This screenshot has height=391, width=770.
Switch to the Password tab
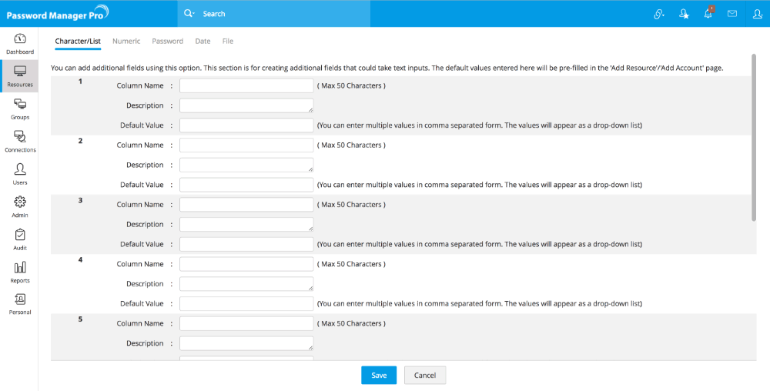[167, 41]
